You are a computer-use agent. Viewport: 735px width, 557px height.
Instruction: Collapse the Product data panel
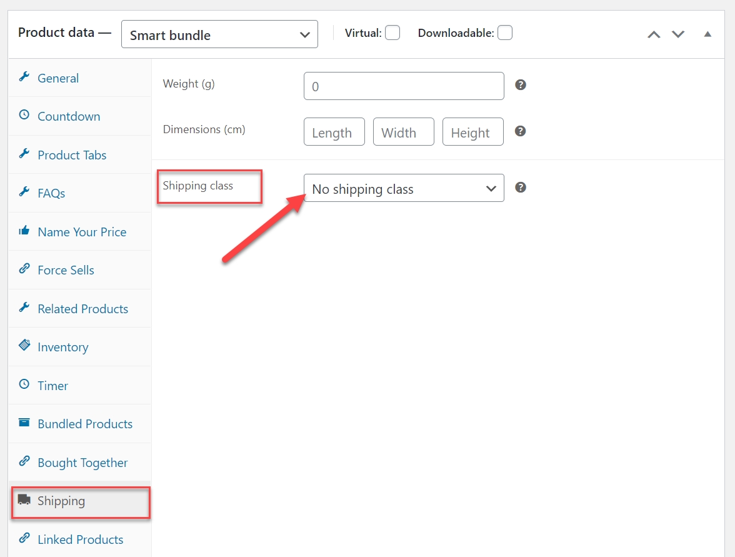(x=707, y=34)
